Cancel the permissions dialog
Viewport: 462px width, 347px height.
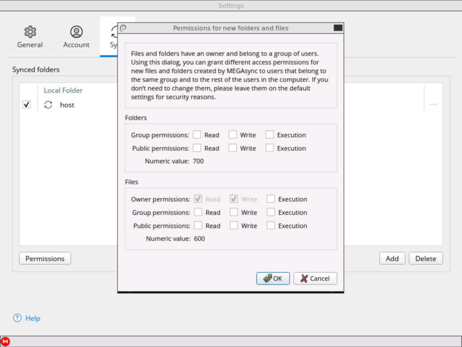point(315,278)
